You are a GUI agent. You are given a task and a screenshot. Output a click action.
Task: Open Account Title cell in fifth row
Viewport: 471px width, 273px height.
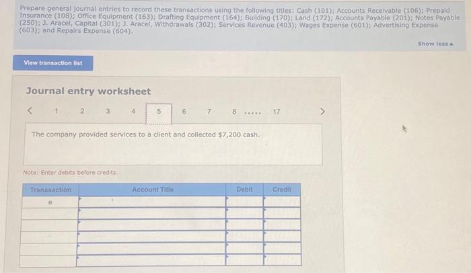tap(151, 248)
